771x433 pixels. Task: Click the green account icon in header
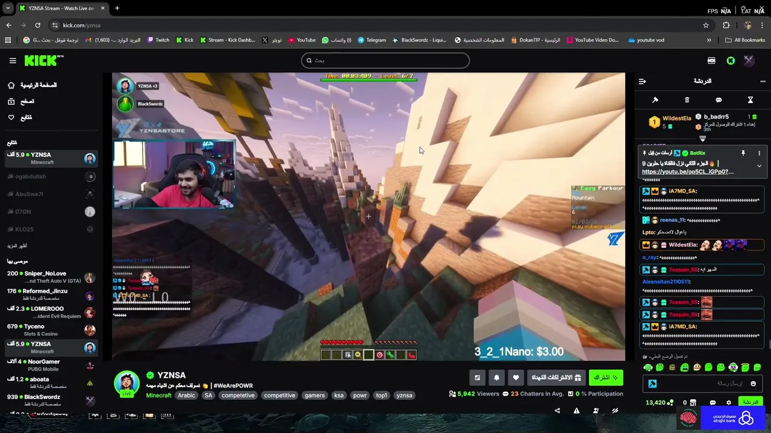pyautogui.click(x=731, y=61)
